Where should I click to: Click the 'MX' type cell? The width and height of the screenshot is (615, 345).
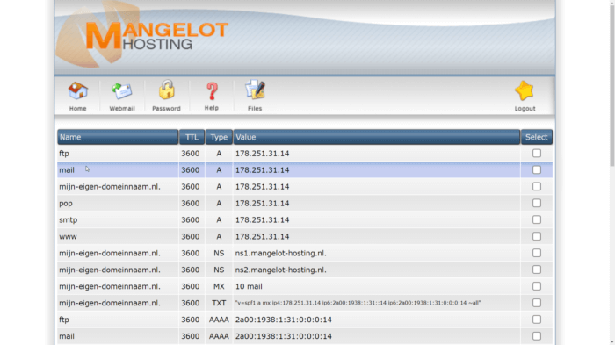coord(219,286)
